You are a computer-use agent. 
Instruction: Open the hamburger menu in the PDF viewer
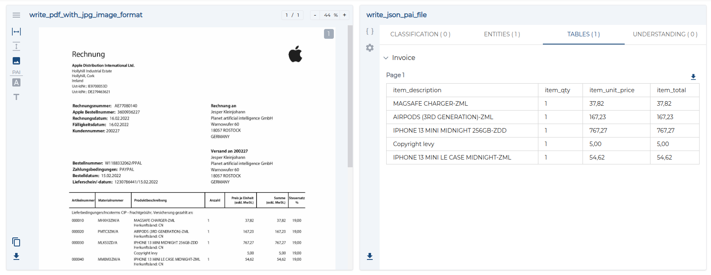click(x=16, y=15)
